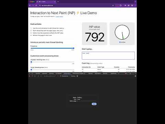165x124 pixels.
Task: Open the tab search dropdown in the title bar
Action: (135, 2)
